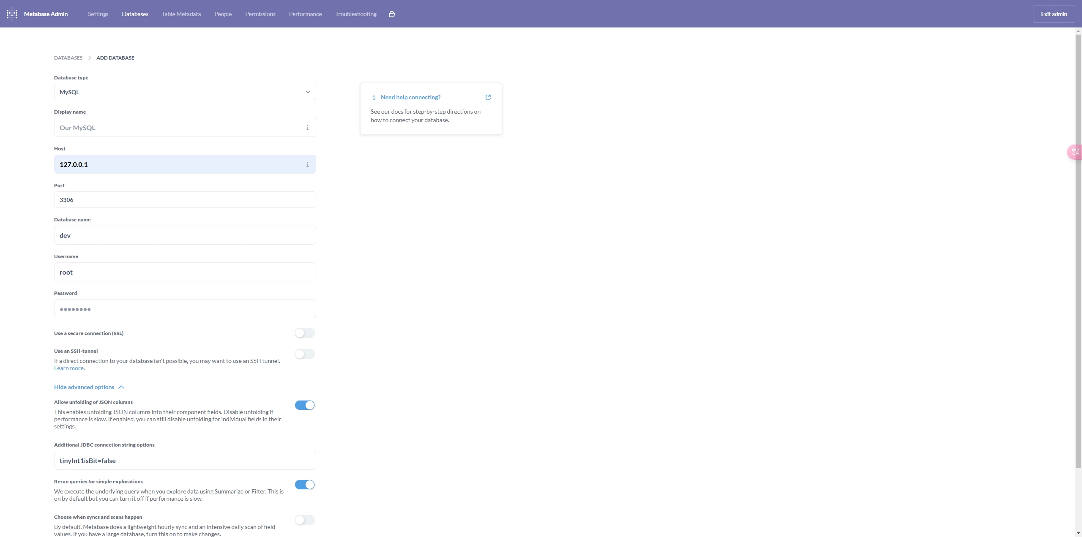The image size is (1082, 537).
Task: Click the info icon inside the Host field
Action: [307, 164]
